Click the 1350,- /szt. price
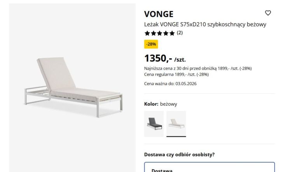295x172 pixels. [165, 58]
